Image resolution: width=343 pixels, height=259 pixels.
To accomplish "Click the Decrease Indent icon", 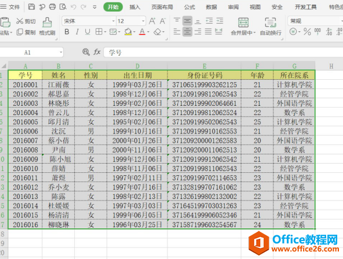I will point(209,21).
